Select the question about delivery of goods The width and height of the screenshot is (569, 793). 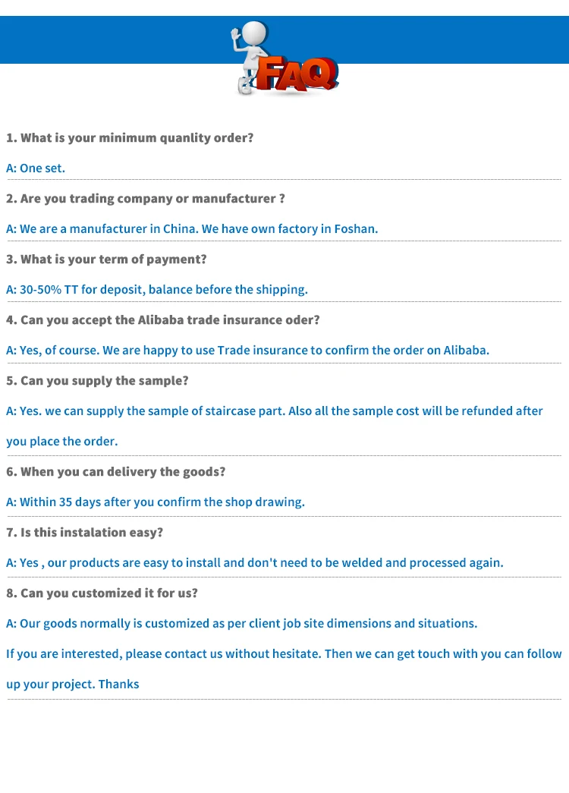tap(116, 472)
